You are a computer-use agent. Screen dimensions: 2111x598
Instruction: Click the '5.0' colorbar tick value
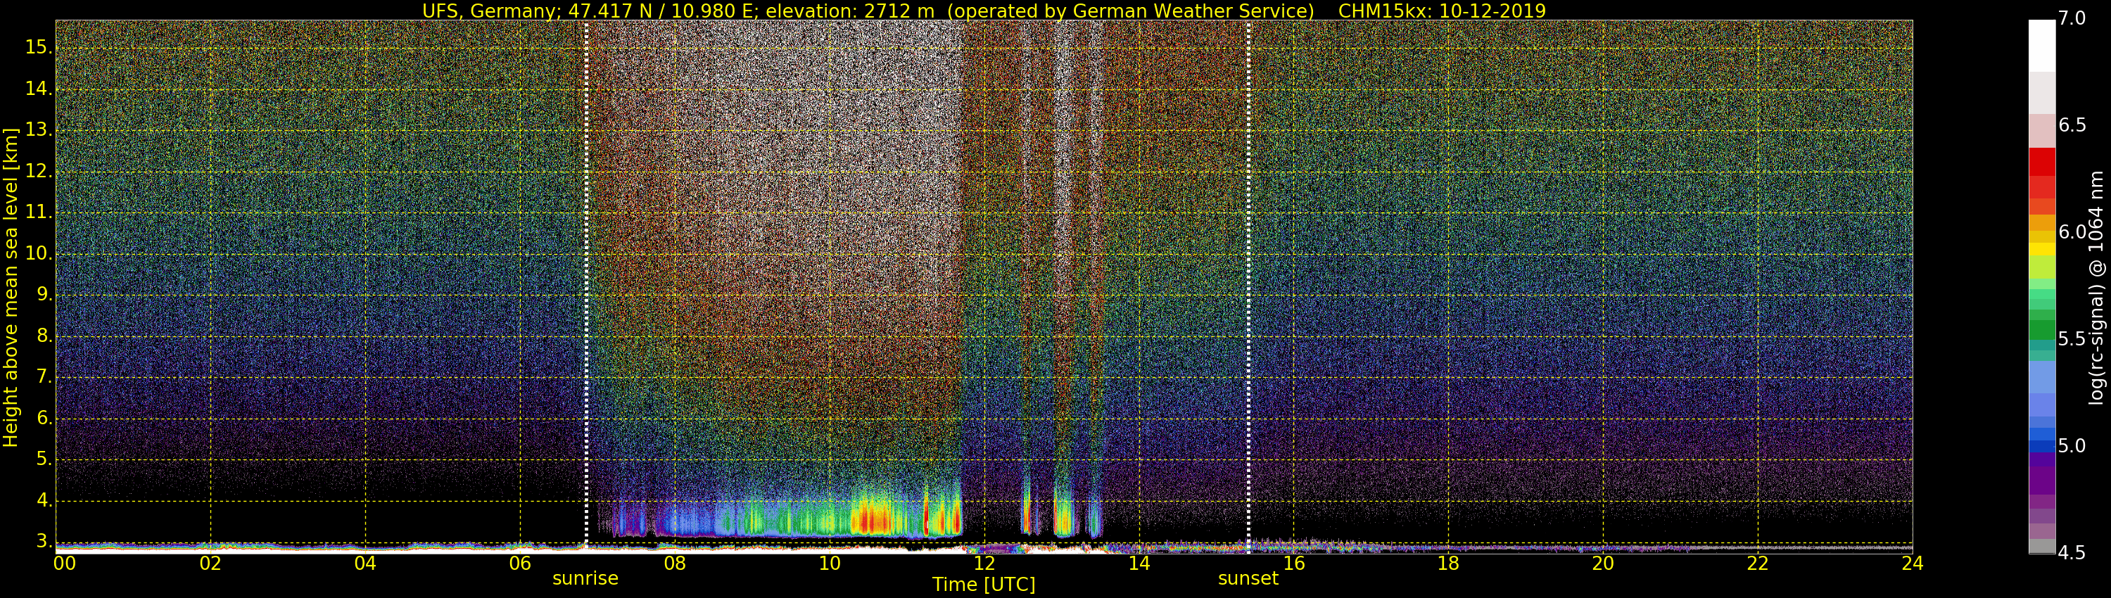tap(2072, 445)
